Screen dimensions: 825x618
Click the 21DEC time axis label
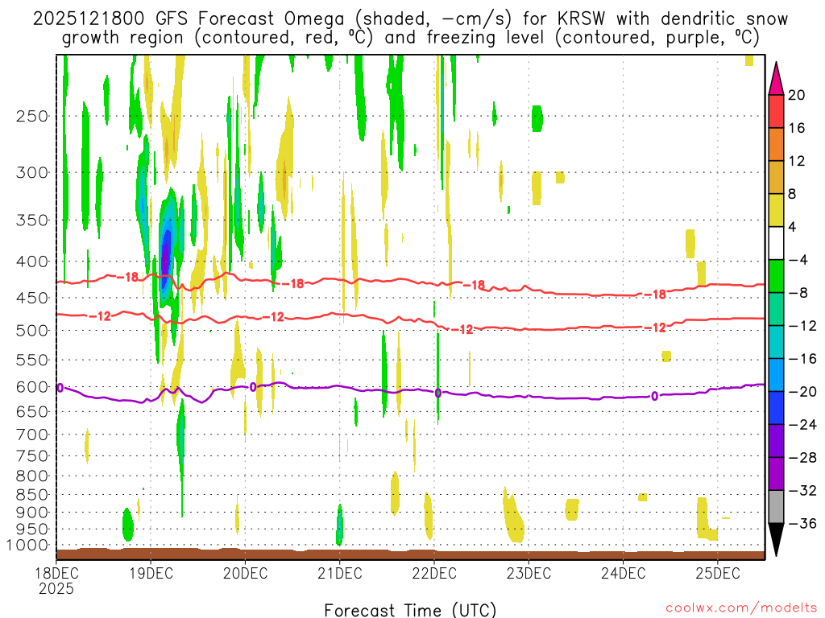(340, 573)
